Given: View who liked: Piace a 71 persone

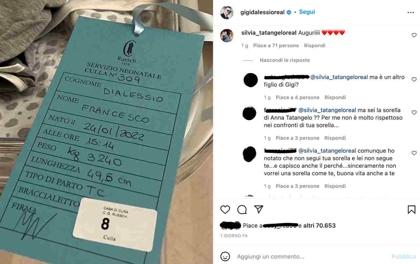Looking at the screenshot, I should 276,46.
